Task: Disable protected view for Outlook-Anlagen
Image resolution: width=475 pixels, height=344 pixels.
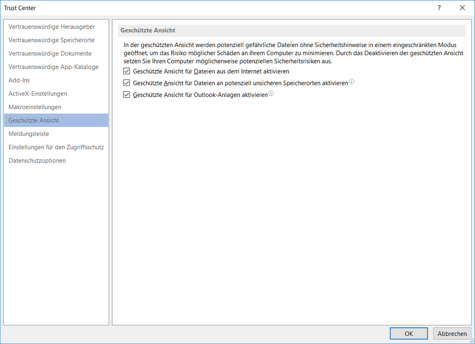Action: 126,95
